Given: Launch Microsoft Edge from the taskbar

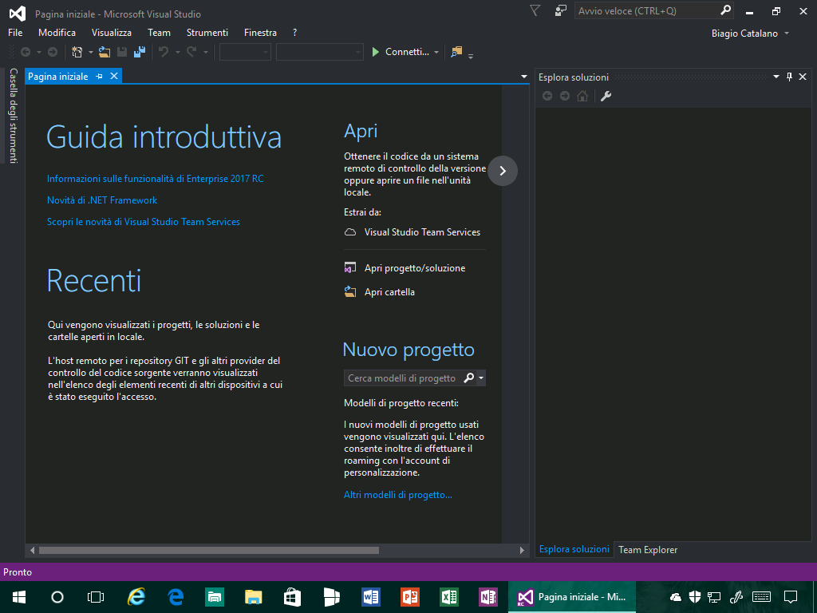Looking at the screenshot, I should [x=176, y=597].
